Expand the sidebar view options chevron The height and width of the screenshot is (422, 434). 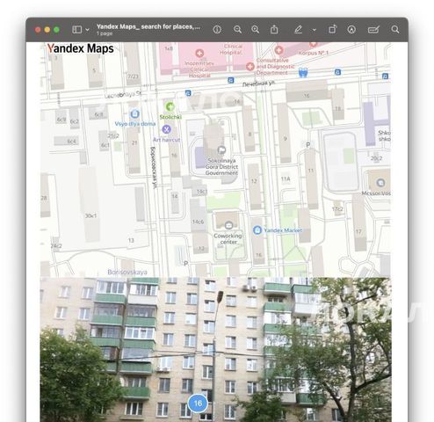point(87,30)
